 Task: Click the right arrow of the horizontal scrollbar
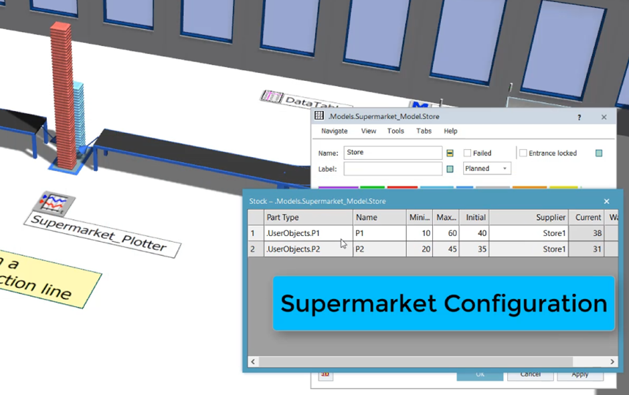(x=612, y=362)
